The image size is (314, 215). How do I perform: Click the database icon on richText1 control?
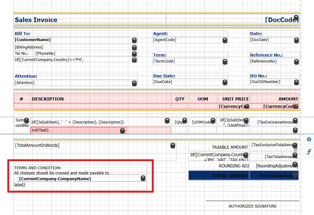pyautogui.click(x=122, y=131)
